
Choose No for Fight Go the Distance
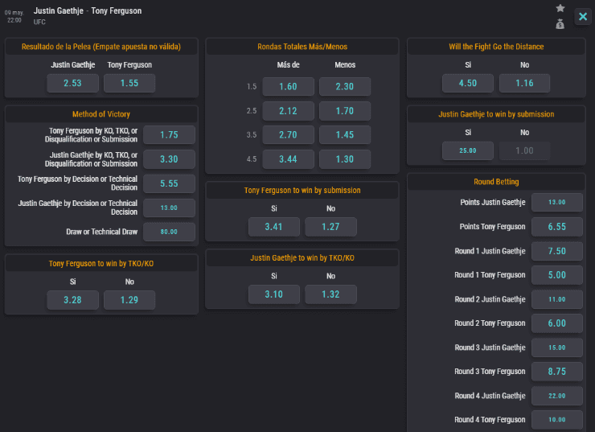click(524, 83)
